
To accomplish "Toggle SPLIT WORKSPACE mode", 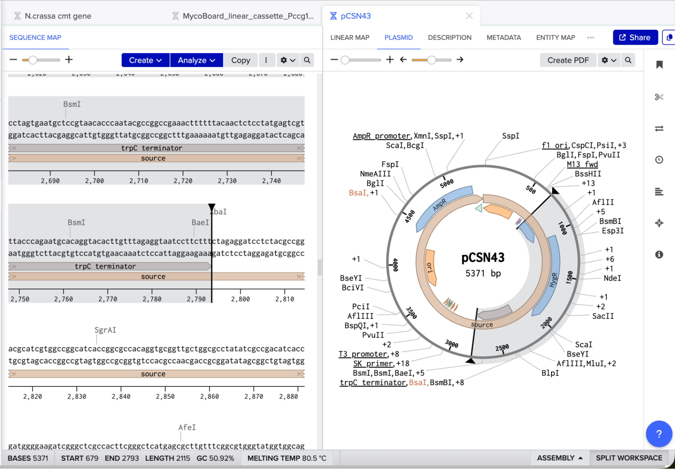I will click(629, 458).
